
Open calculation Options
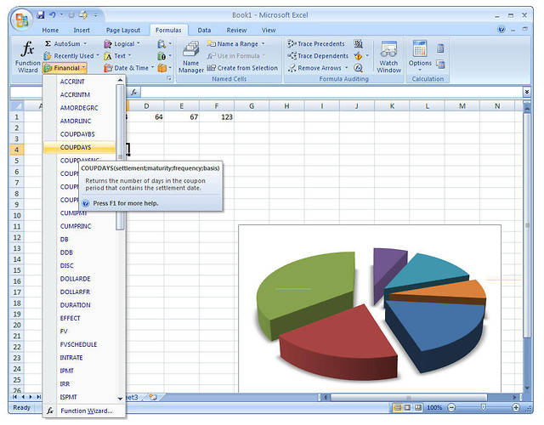click(x=420, y=55)
